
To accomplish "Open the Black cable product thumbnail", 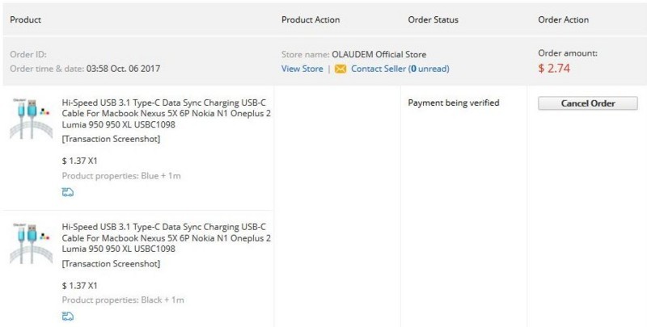I will click(32, 243).
